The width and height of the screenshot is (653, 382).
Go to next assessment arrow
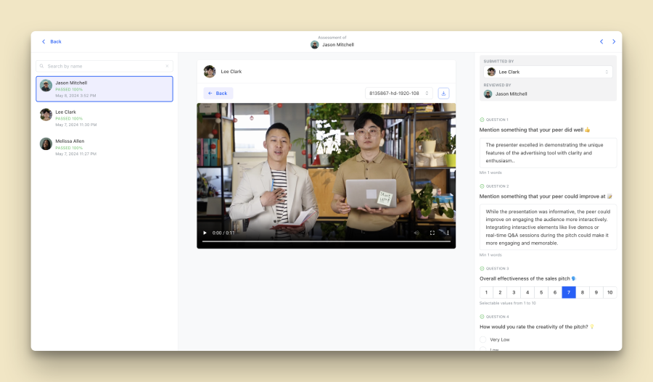[x=614, y=41]
